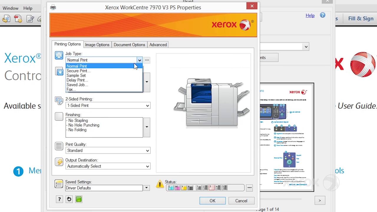Click the yellow warning status icon
Screen dimensions: 377x212
pyautogui.click(x=160, y=184)
